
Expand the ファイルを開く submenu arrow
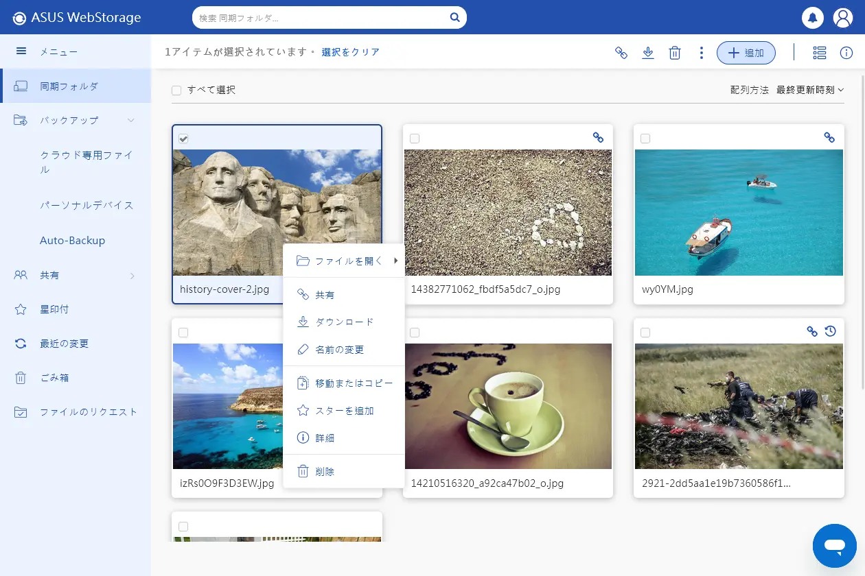[396, 261]
